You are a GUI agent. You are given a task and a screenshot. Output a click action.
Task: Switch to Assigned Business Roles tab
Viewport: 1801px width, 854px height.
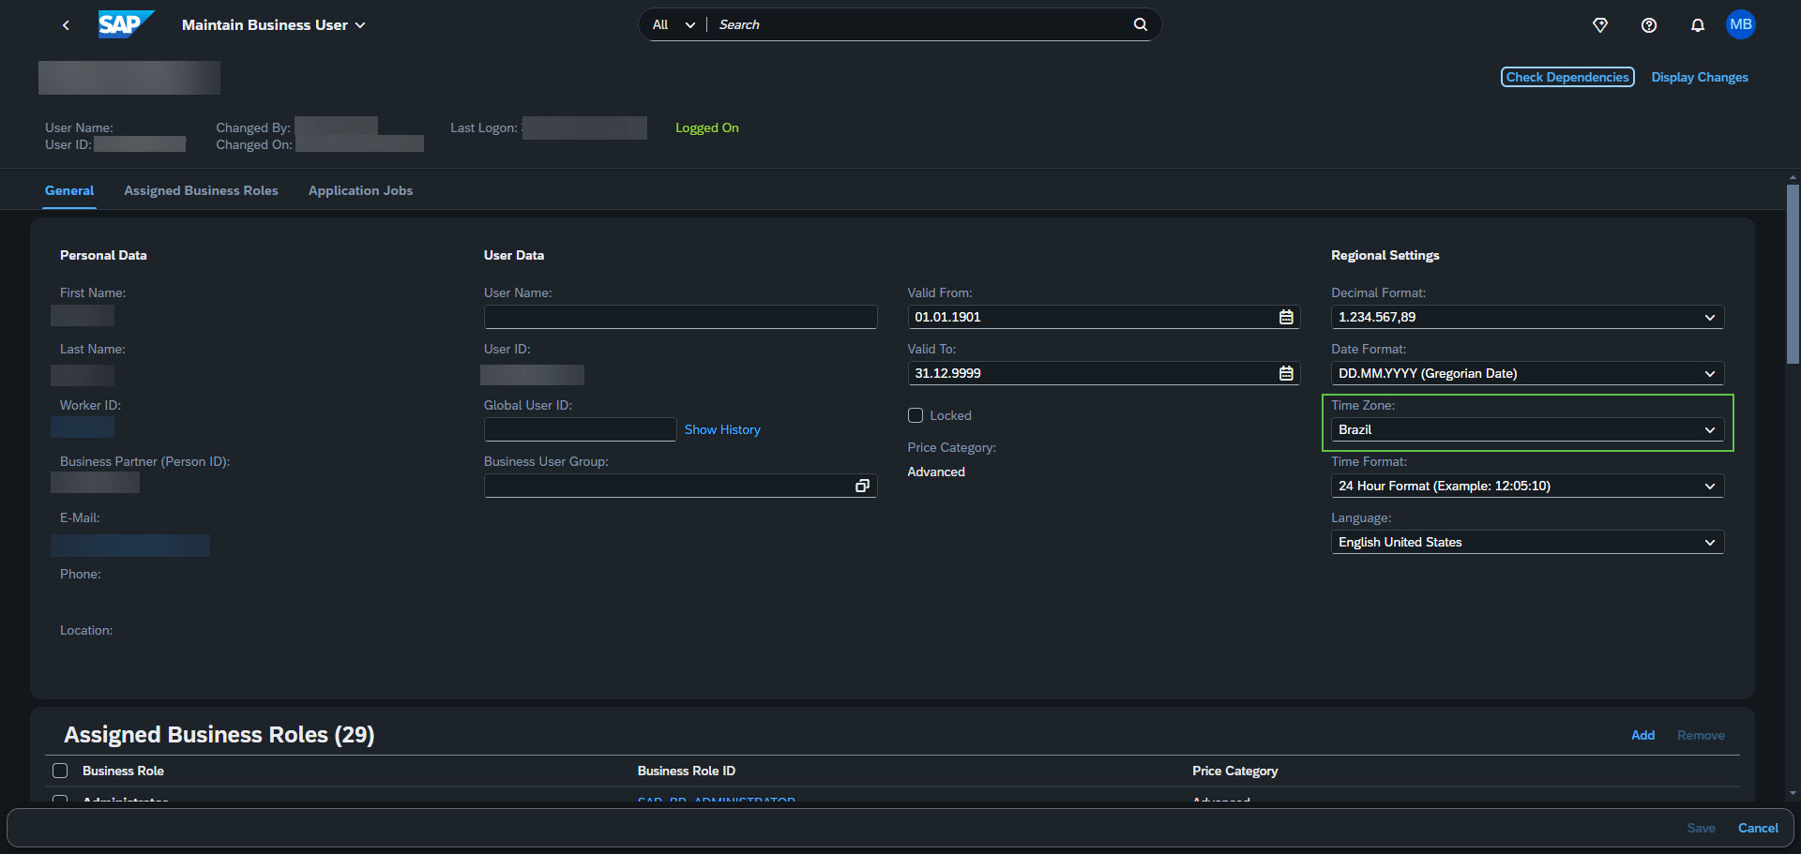point(201,190)
